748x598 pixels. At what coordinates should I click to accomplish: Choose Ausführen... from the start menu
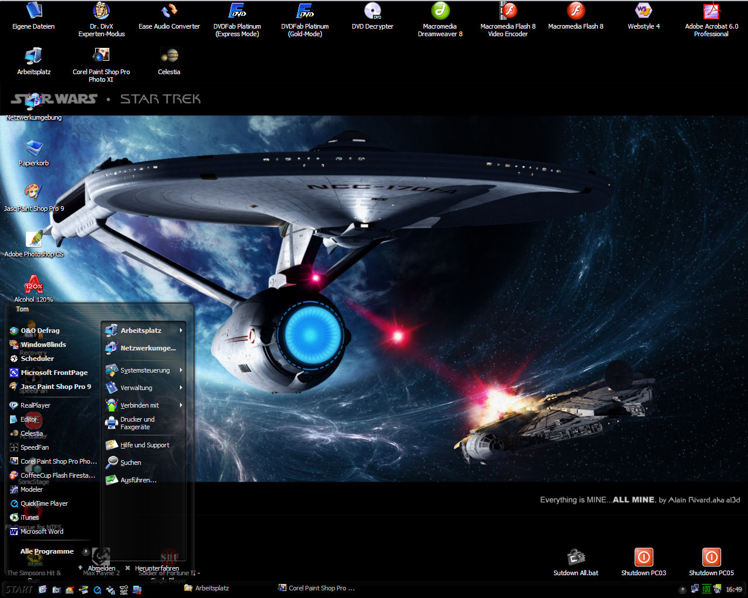(x=138, y=480)
